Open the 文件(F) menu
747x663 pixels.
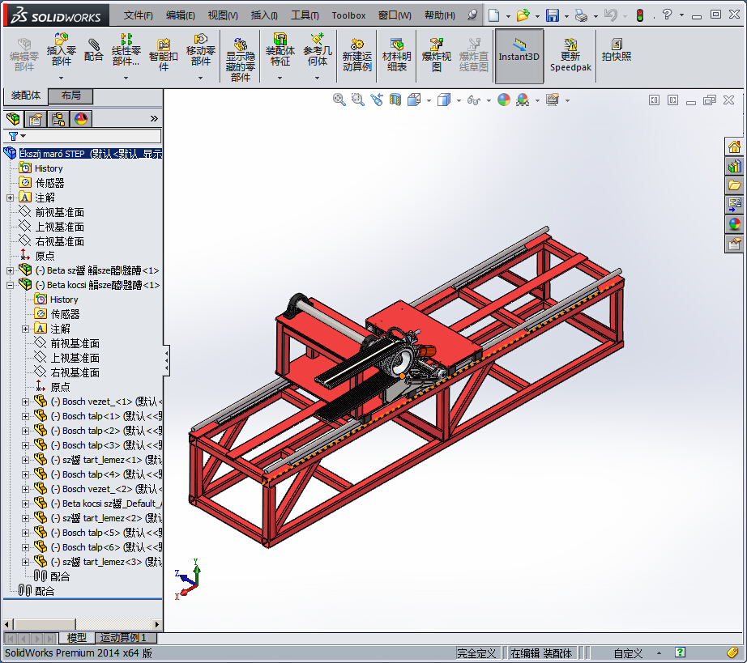tap(139, 15)
